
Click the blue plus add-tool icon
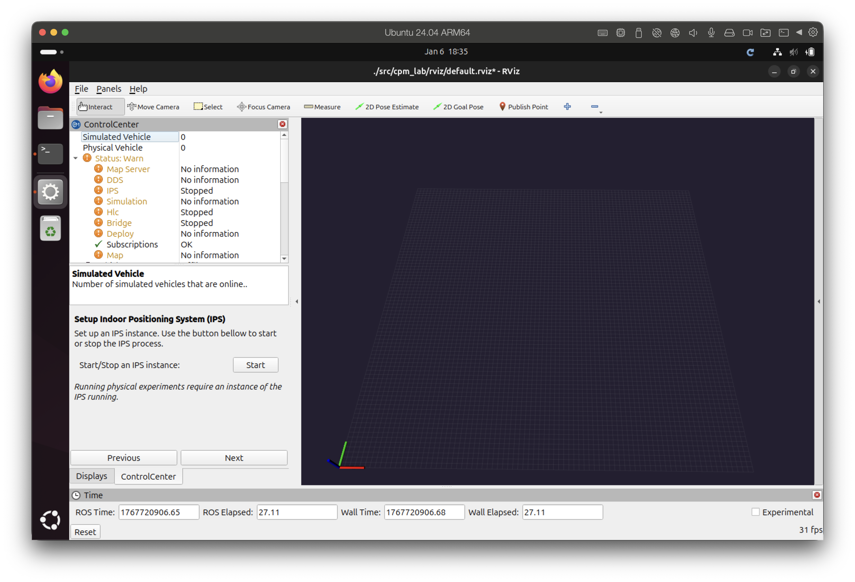[567, 106]
